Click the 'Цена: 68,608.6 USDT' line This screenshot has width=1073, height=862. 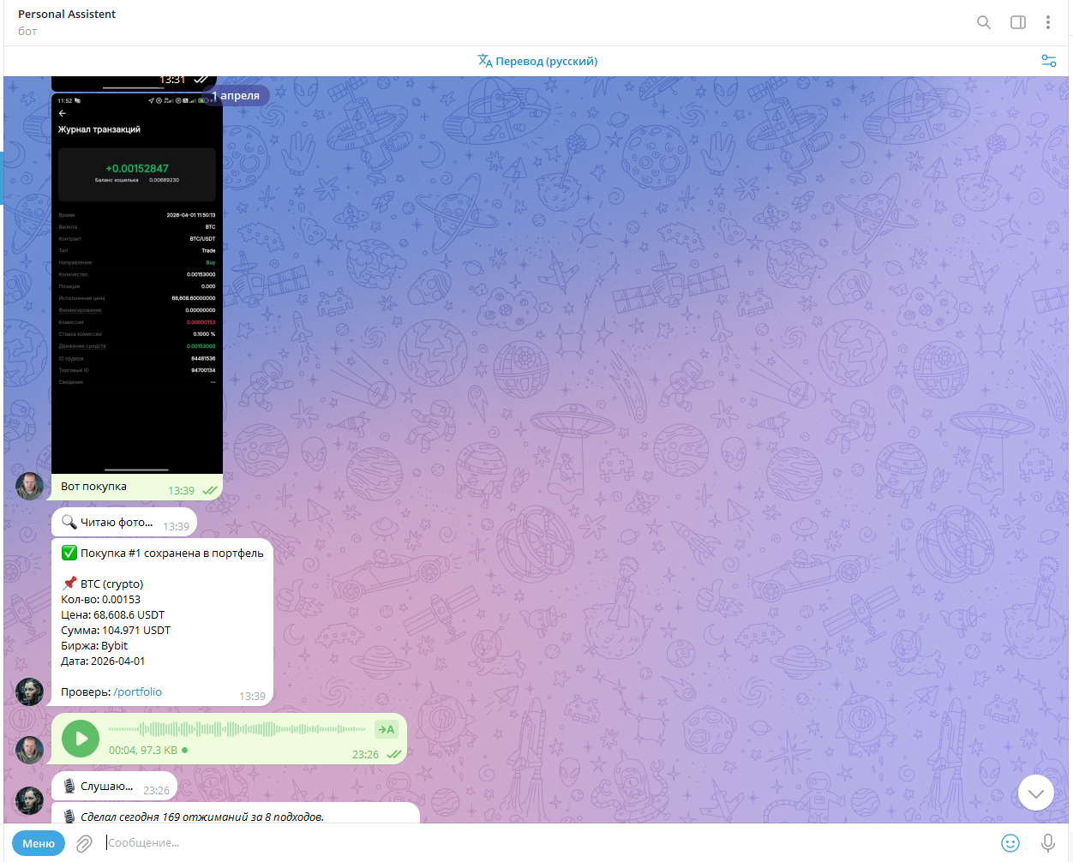click(112, 614)
